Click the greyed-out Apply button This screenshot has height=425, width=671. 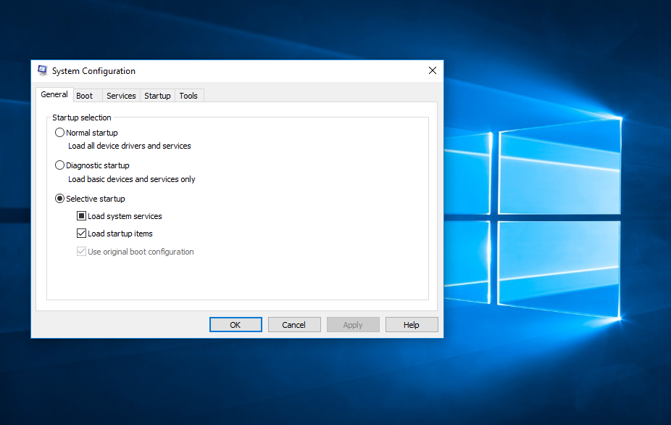click(353, 325)
